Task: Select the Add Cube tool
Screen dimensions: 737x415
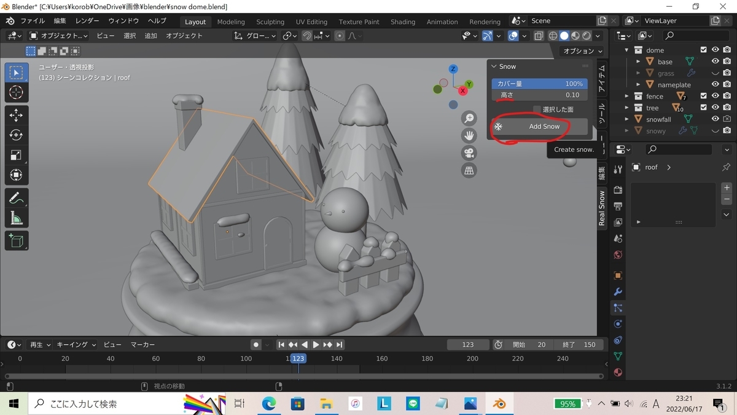Action: click(x=17, y=240)
